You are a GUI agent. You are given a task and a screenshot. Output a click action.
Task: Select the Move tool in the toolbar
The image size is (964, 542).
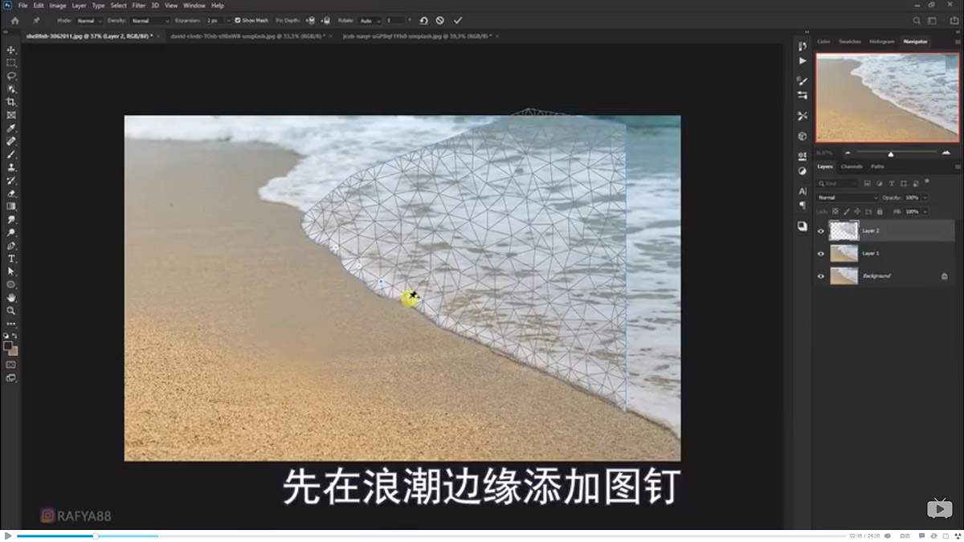click(10, 49)
